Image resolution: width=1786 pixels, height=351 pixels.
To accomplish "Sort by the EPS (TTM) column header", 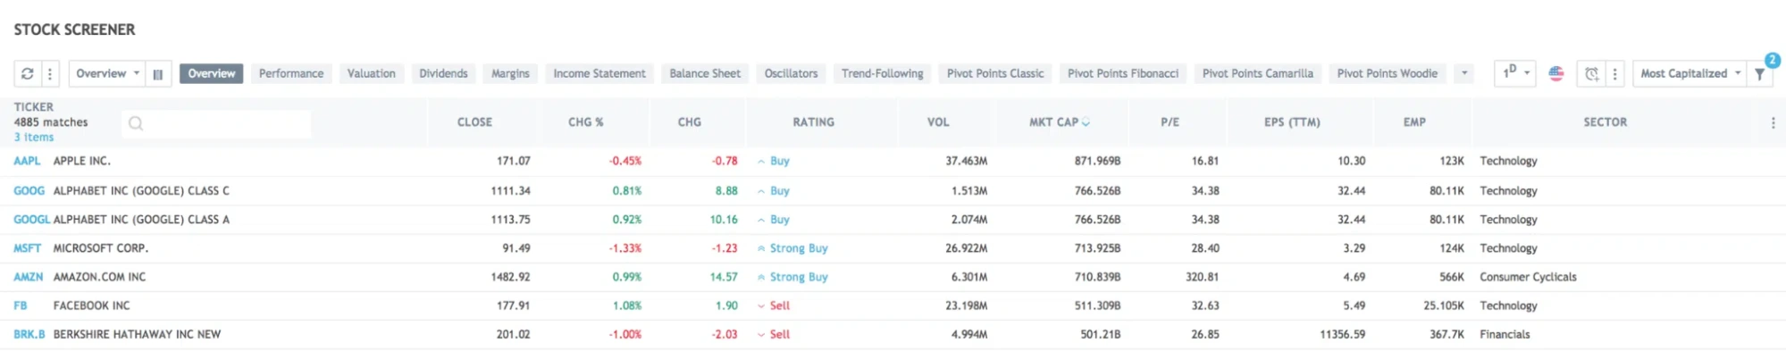I will (x=1292, y=122).
